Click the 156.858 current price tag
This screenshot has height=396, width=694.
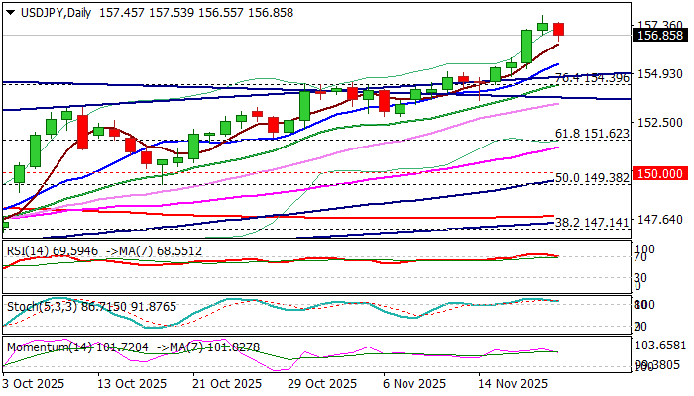point(659,35)
